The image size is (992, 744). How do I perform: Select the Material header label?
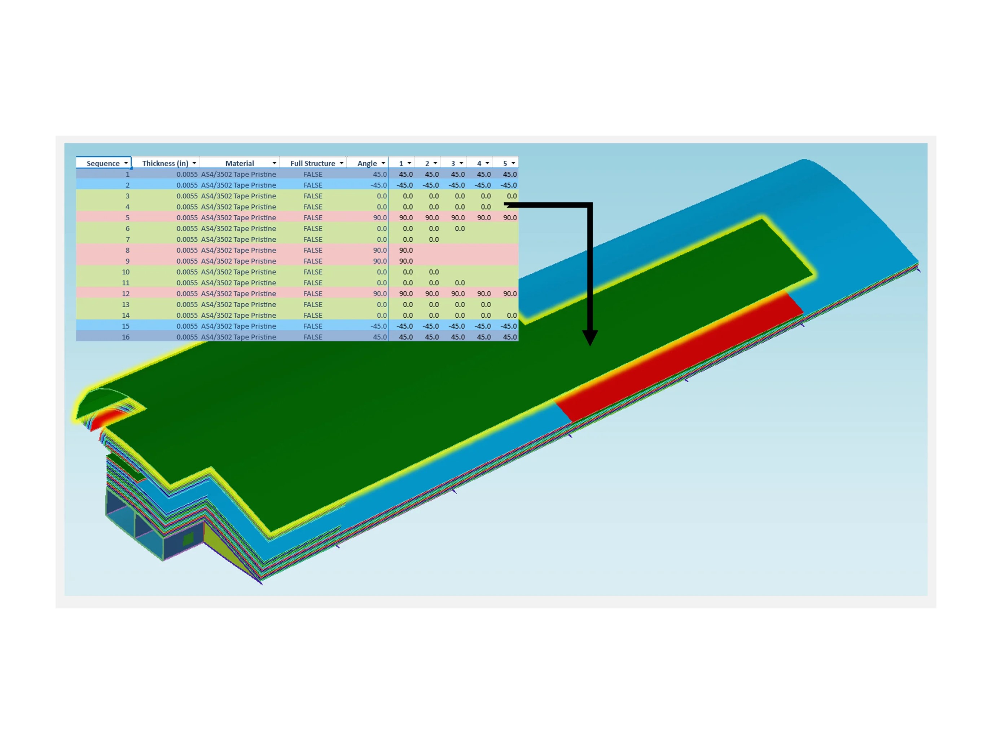pos(240,163)
